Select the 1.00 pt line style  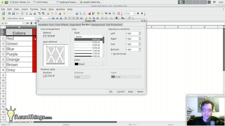pos(89,50)
